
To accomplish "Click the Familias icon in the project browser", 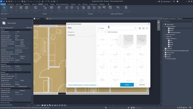I will pos(166,54).
